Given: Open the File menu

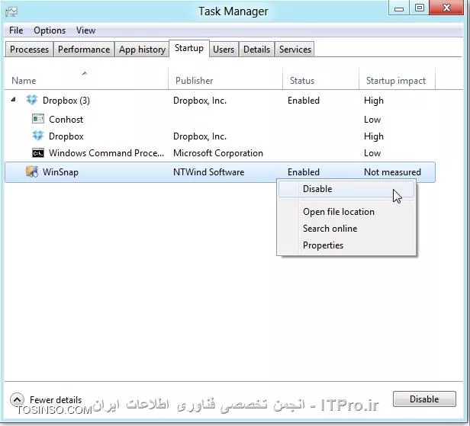Looking at the screenshot, I should click(x=16, y=30).
